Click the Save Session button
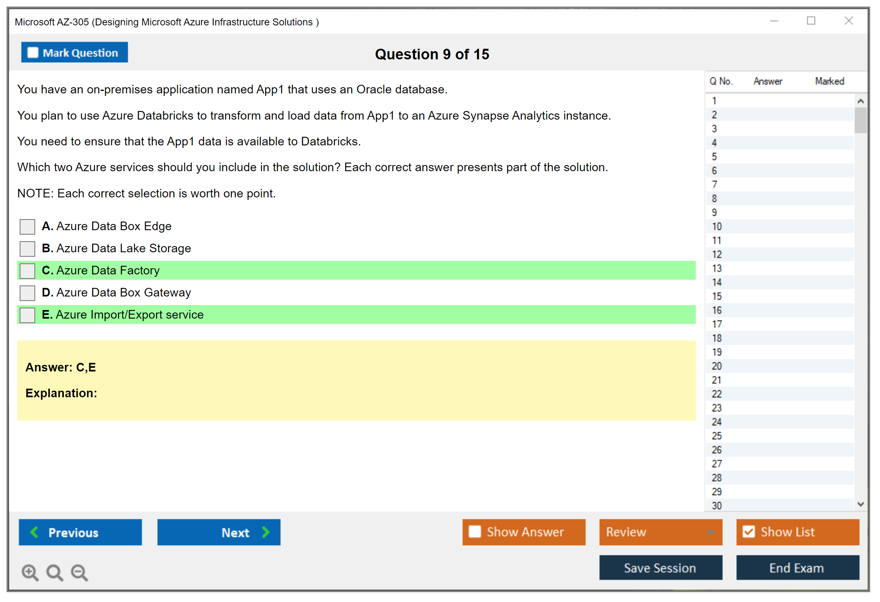 click(x=660, y=568)
